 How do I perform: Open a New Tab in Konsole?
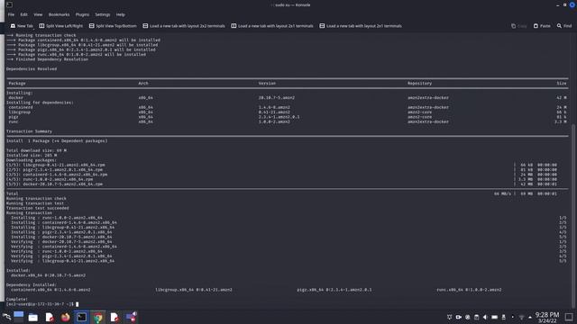tap(22, 26)
